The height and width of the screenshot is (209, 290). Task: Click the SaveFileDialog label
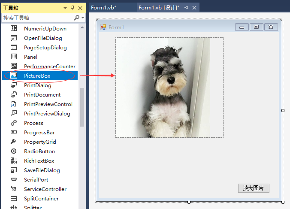[x=42, y=170]
